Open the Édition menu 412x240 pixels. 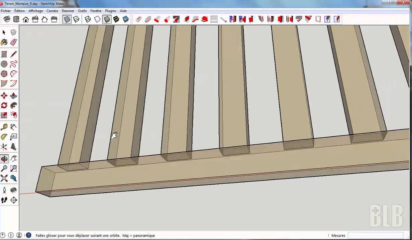point(19,11)
